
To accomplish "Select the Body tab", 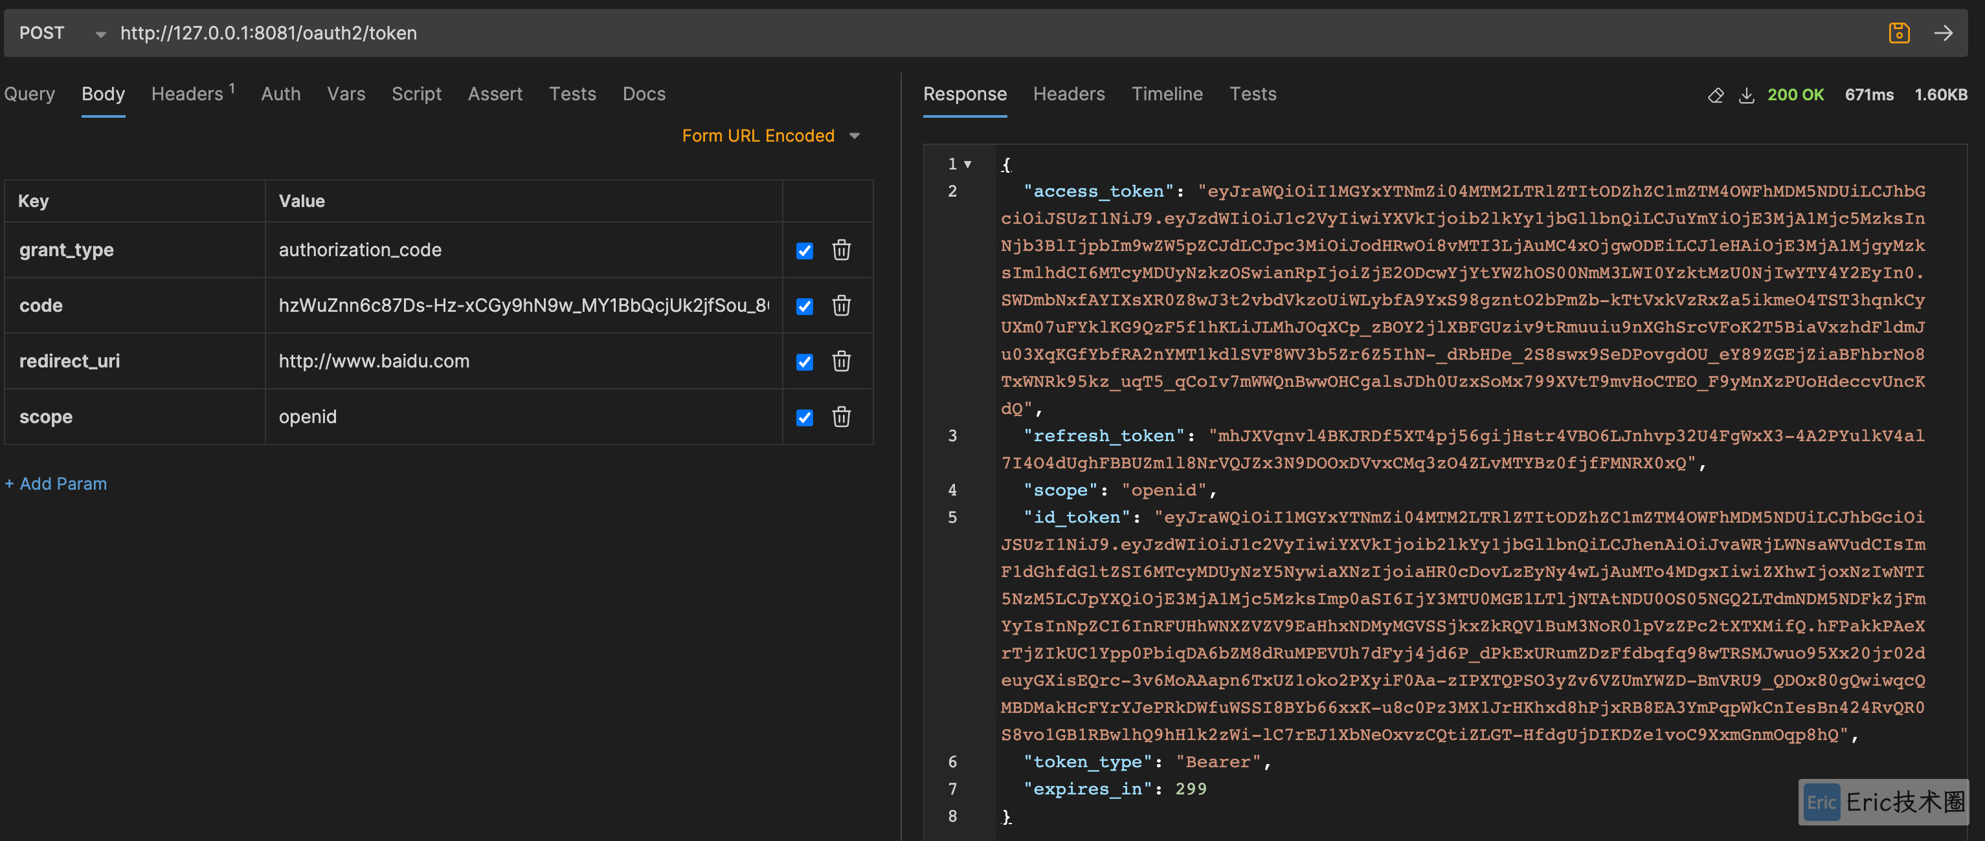I will 103,94.
